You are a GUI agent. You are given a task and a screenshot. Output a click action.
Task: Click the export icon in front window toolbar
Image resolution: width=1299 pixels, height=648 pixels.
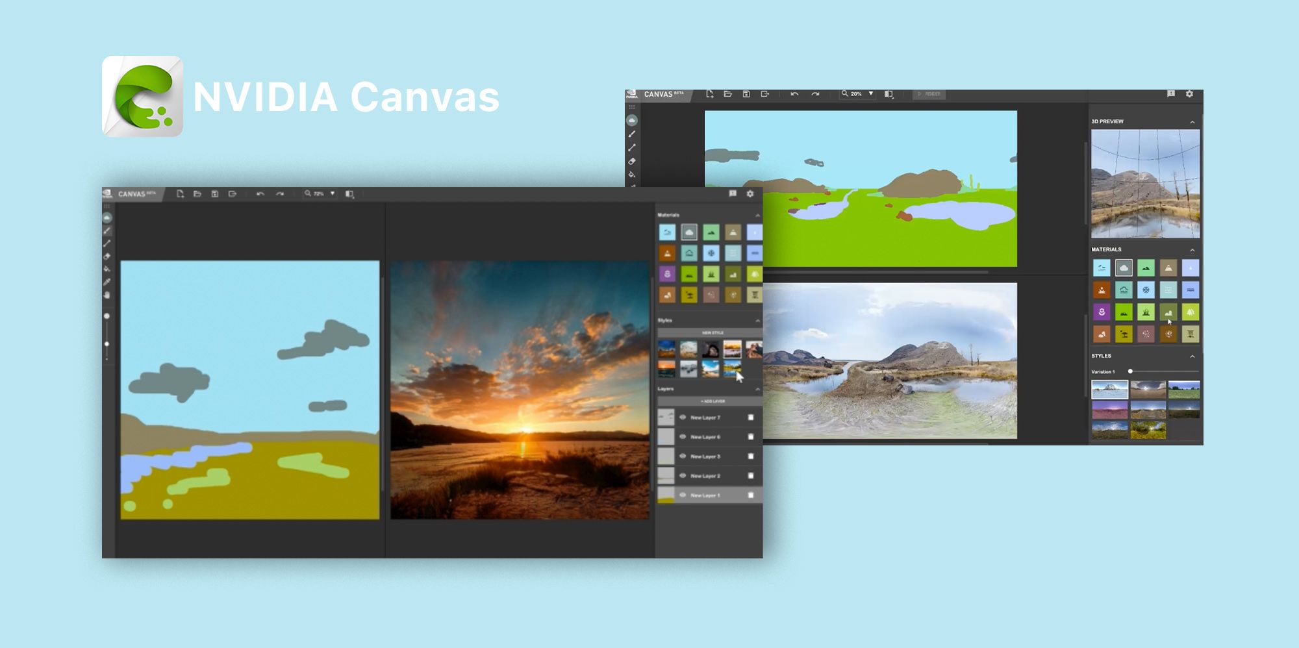coord(233,193)
